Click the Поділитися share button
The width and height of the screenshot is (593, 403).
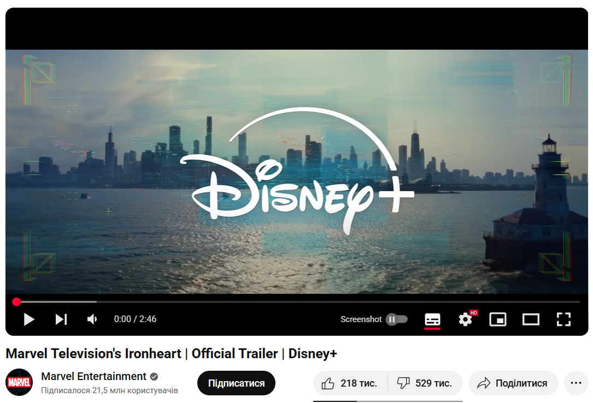point(513,383)
